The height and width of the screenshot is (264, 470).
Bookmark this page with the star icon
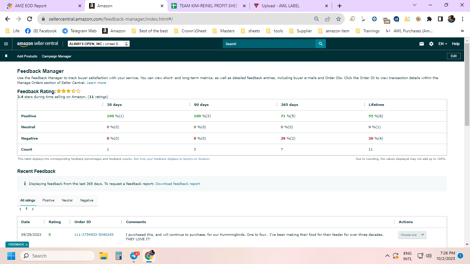coord(339,19)
